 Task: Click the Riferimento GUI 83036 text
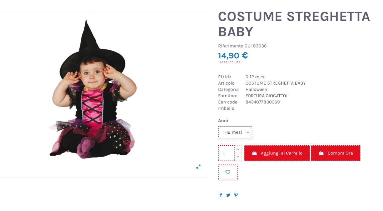[x=242, y=46]
